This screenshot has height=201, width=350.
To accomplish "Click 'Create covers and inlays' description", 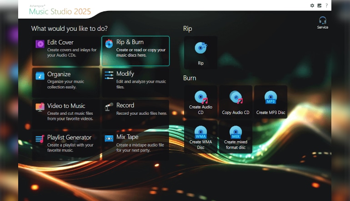I will [72, 53].
